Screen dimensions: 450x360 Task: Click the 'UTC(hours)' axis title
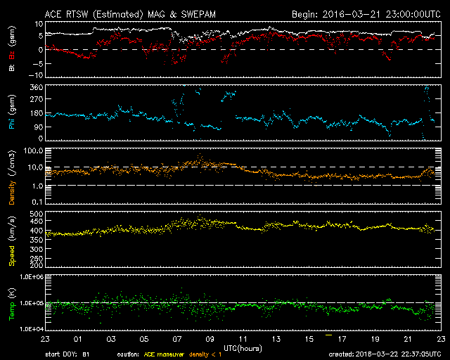tap(243, 349)
